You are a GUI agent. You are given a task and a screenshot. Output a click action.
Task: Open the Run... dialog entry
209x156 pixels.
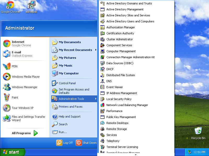coord(74,132)
